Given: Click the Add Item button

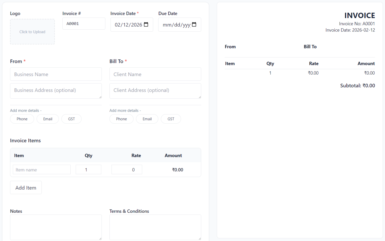Looking at the screenshot, I should coord(26,187).
